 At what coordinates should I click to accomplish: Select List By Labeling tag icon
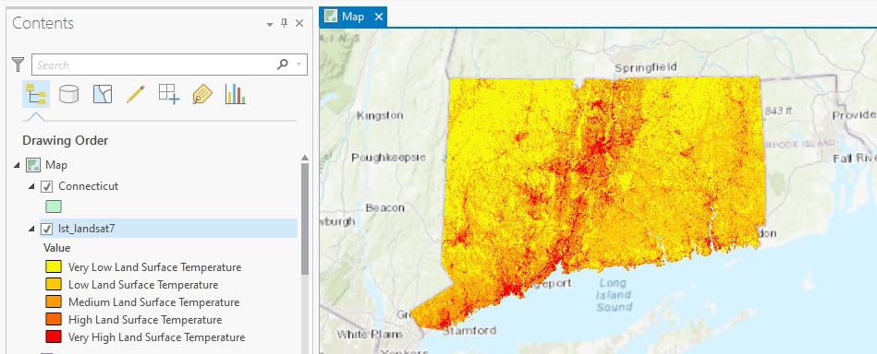pyautogui.click(x=201, y=94)
